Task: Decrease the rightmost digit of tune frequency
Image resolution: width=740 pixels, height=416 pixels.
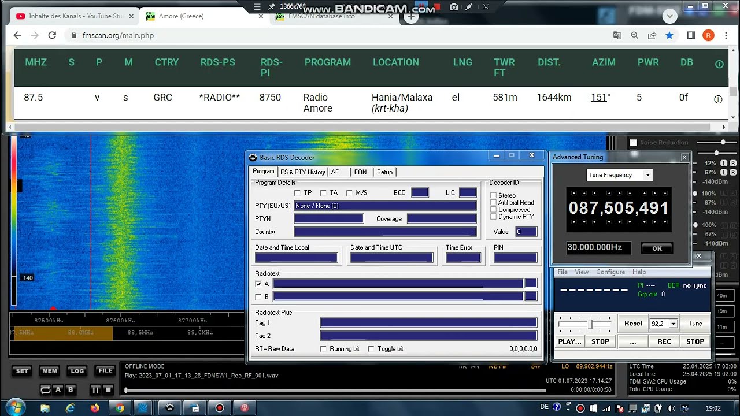Action: coord(664,222)
